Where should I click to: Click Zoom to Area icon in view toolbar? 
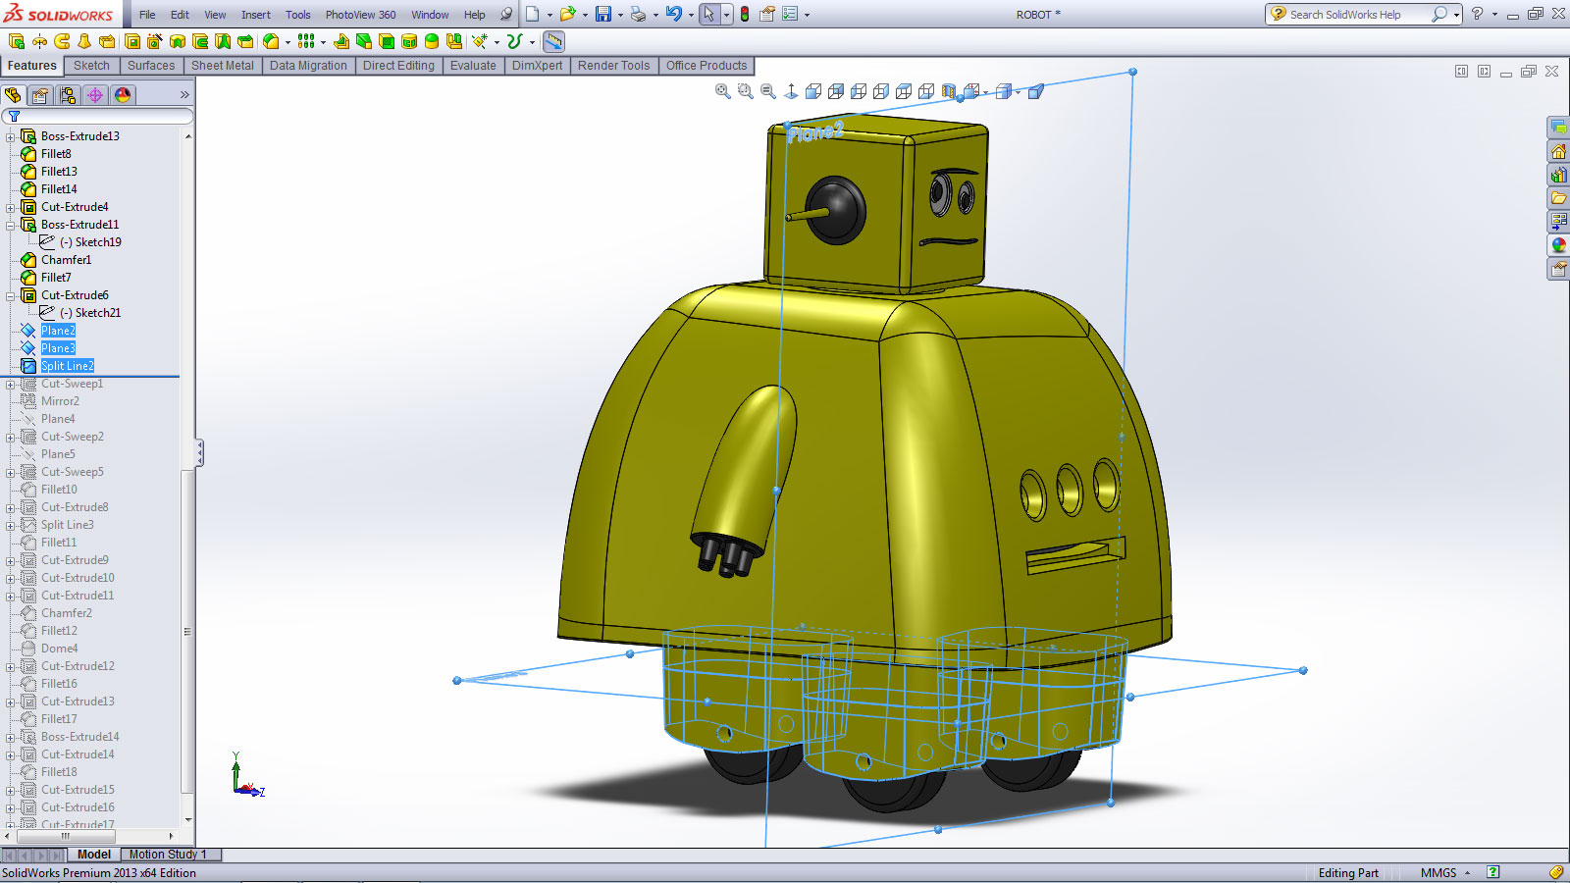(746, 91)
